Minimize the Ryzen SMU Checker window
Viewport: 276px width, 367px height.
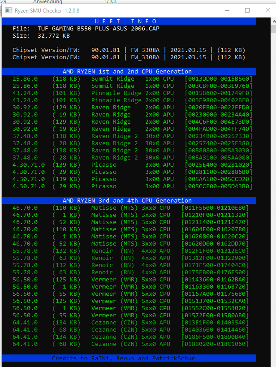tap(227, 11)
